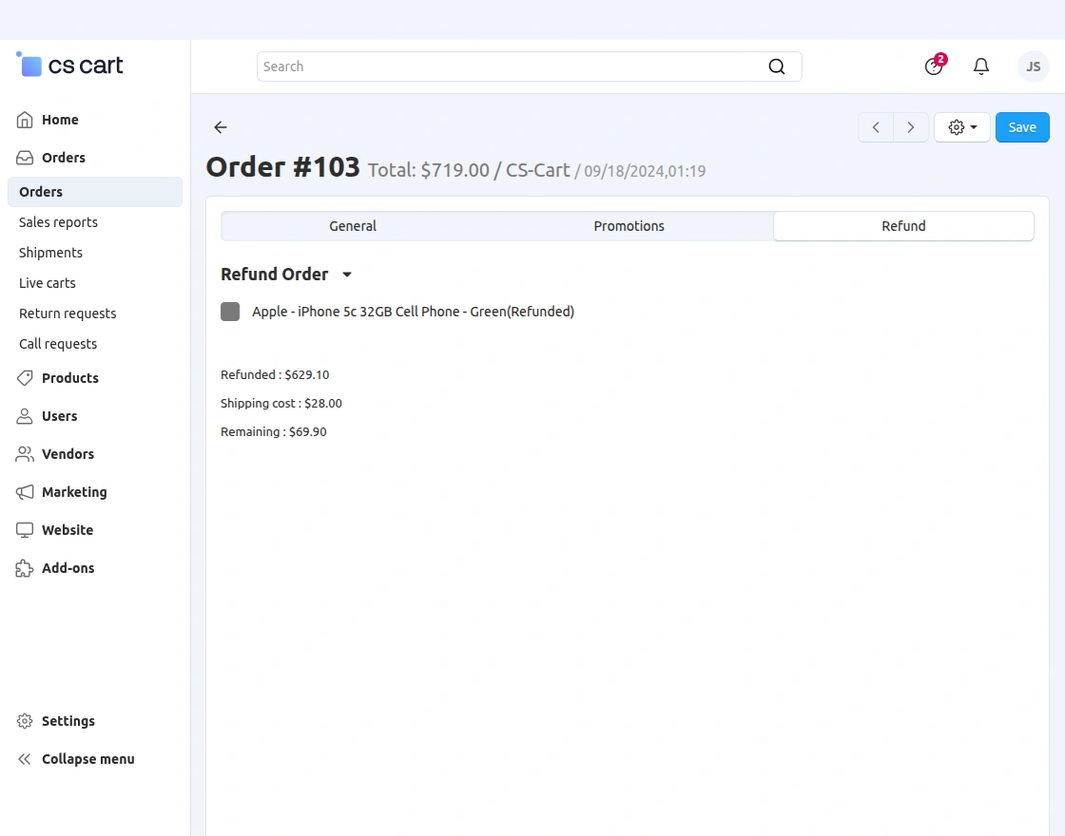Open the Website menu

click(68, 530)
